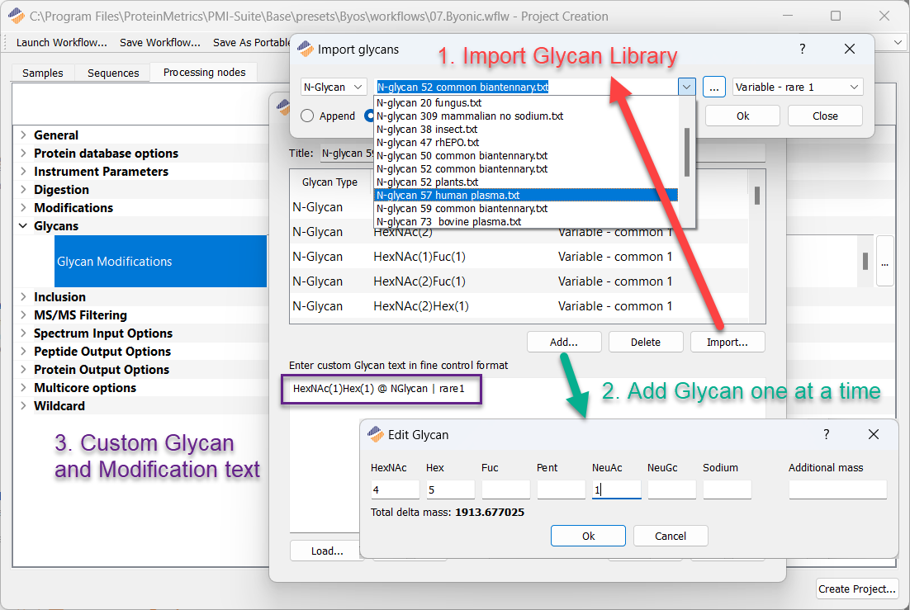Expand MS/MS Filtering section
Screen dimensions: 910x610
[23, 314]
